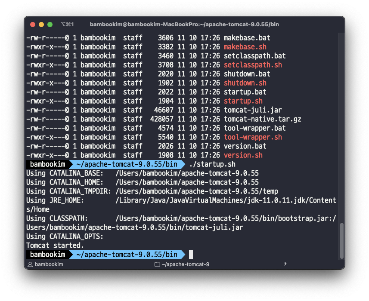Click the red file name shutdown.sh
The image size is (369, 301).
(245, 83)
